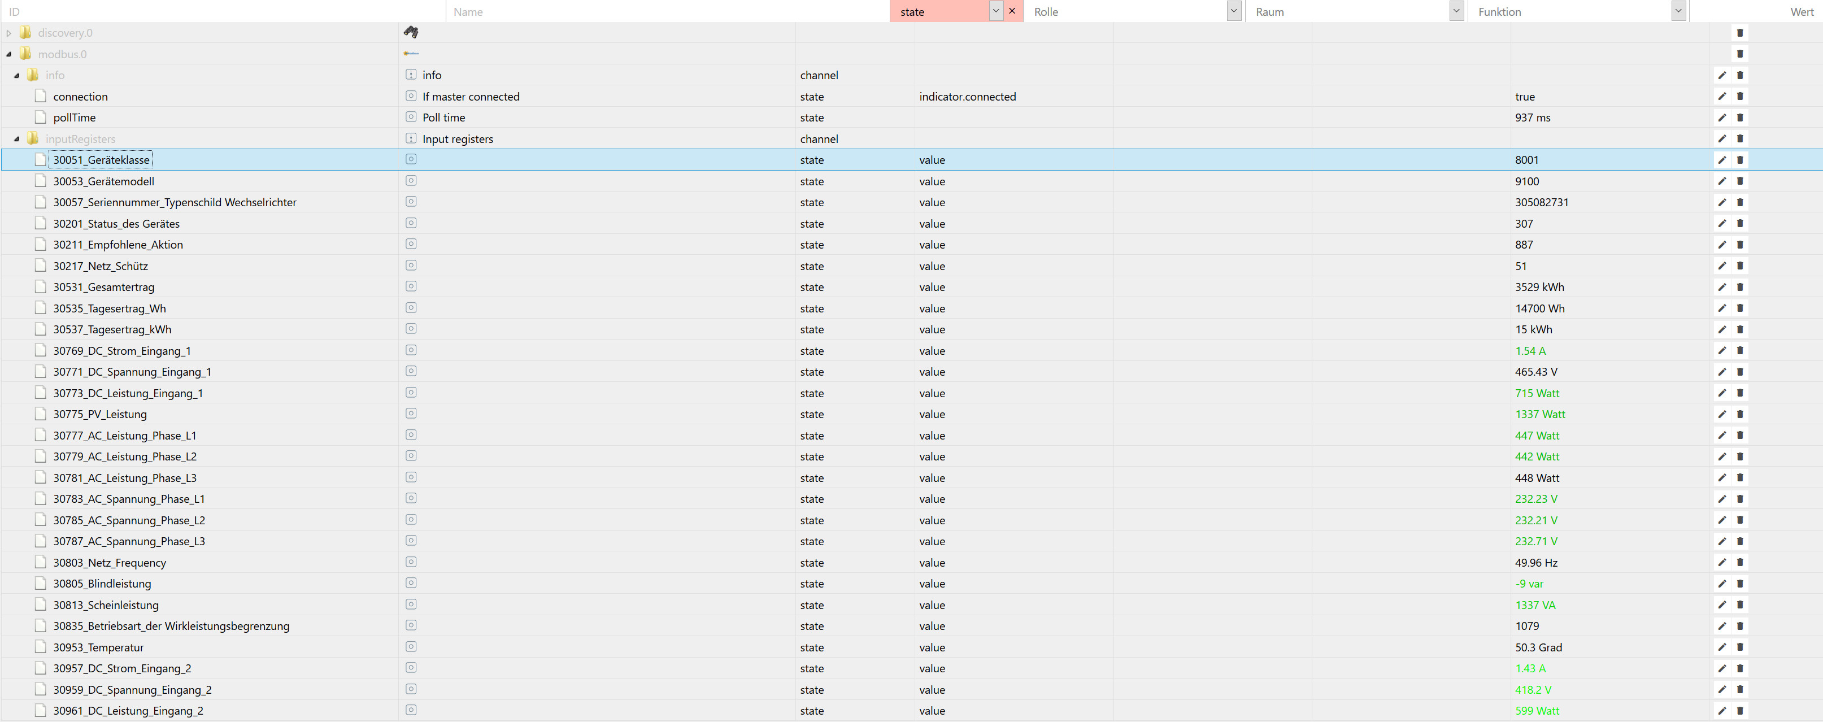Click the value 3529 kWh
Image resolution: width=1823 pixels, height=722 pixels.
[1540, 286]
